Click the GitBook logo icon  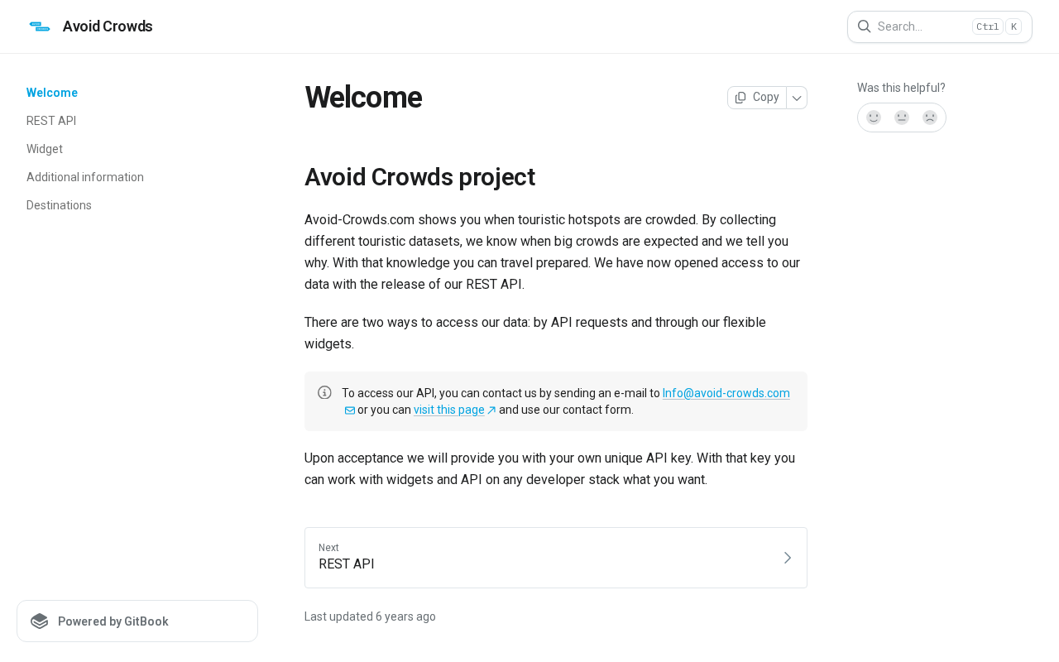point(40,621)
